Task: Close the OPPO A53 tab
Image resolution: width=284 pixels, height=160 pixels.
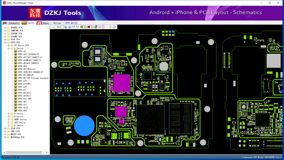Action: pyautogui.click(x=76, y=23)
